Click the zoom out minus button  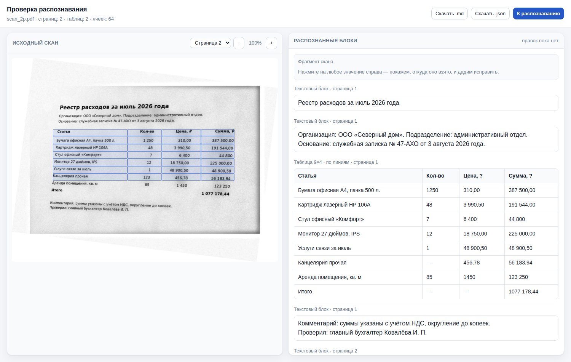coord(239,43)
